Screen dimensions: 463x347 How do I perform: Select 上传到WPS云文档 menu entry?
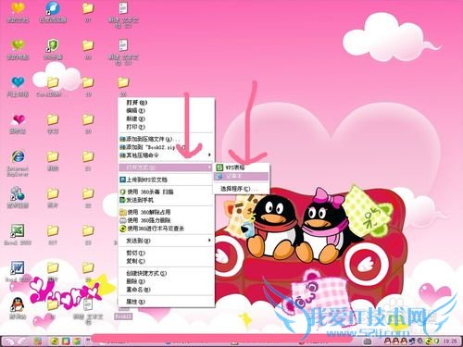pos(167,180)
